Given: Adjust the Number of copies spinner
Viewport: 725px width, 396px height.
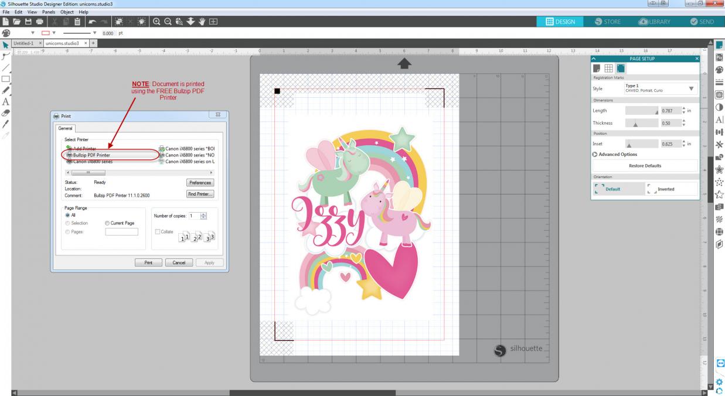Looking at the screenshot, I should 203,216.
